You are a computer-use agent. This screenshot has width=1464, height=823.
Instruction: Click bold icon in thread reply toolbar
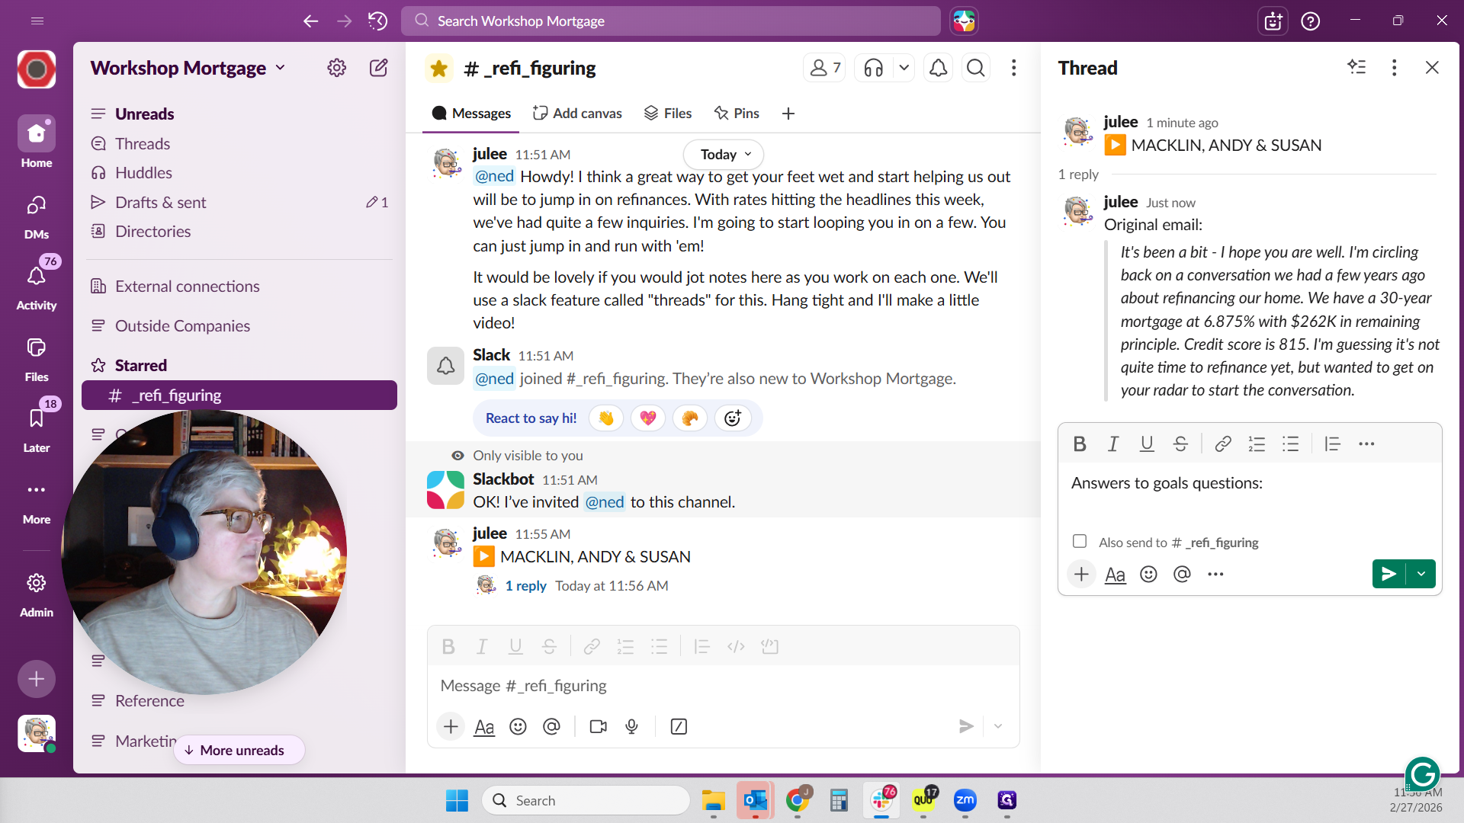pyautogui.click(x=1079, y=444)
